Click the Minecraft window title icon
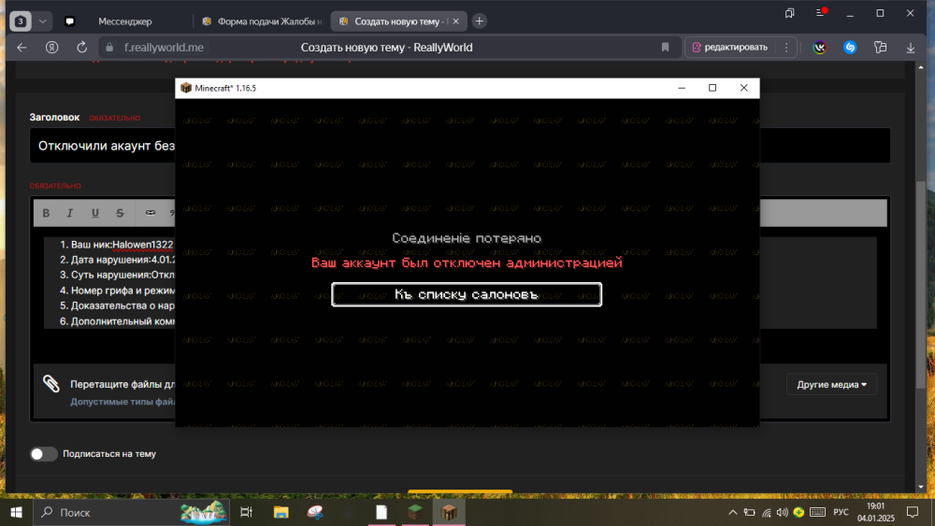Viewport: 935px width, 526px height. click(x=186, y=88)
